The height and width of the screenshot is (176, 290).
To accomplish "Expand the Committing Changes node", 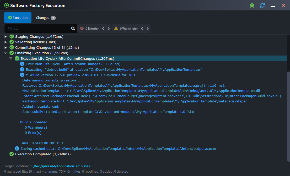I will coord(6,48).
